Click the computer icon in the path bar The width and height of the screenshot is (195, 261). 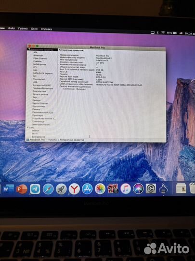[x=28, y=140]
